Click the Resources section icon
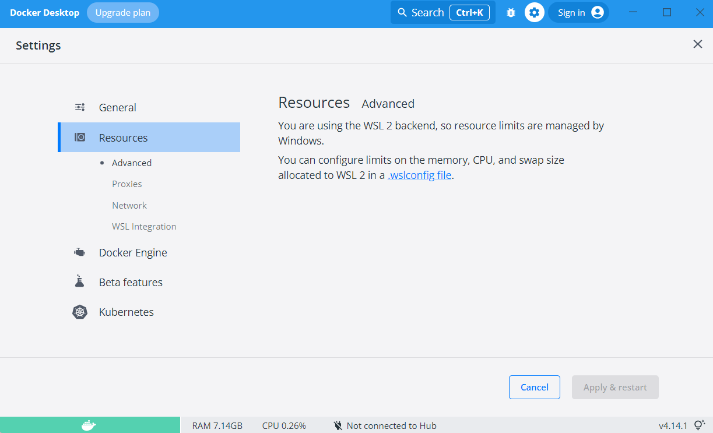Screen dimensions: 713x433 tap(79, 136)
